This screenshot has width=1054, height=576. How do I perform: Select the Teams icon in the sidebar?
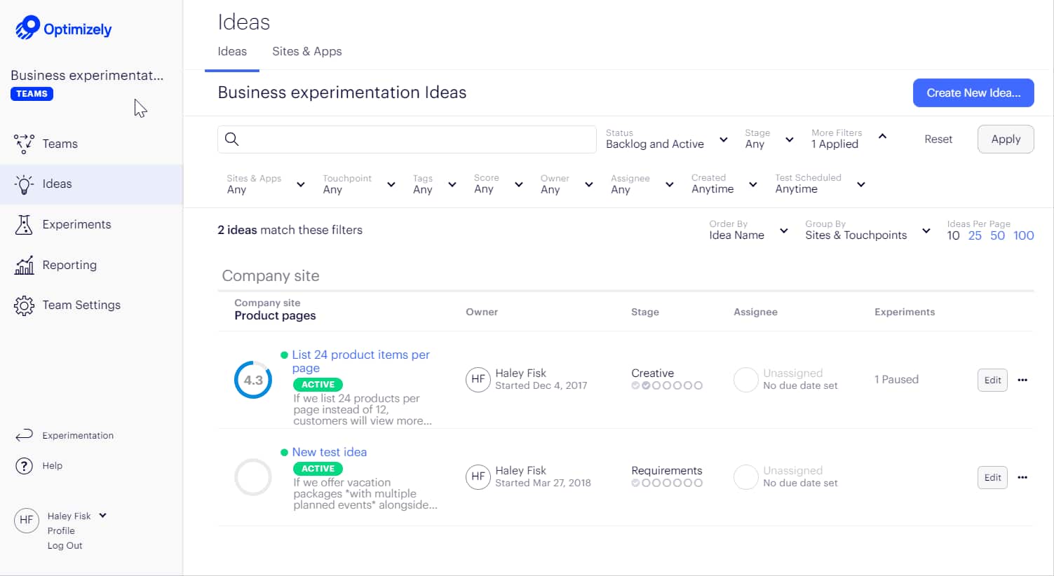click(23, 144)
